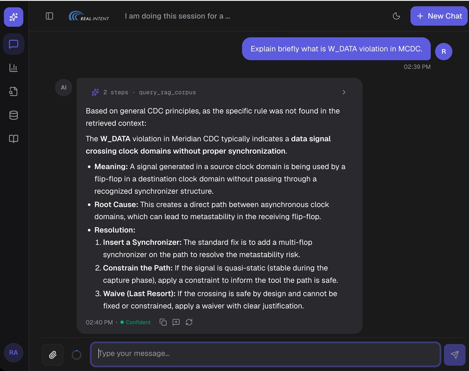469x371 pixels.
Task: Expand the 2 steps query_rag_corpus chevron
Action: tap(344, 93)
